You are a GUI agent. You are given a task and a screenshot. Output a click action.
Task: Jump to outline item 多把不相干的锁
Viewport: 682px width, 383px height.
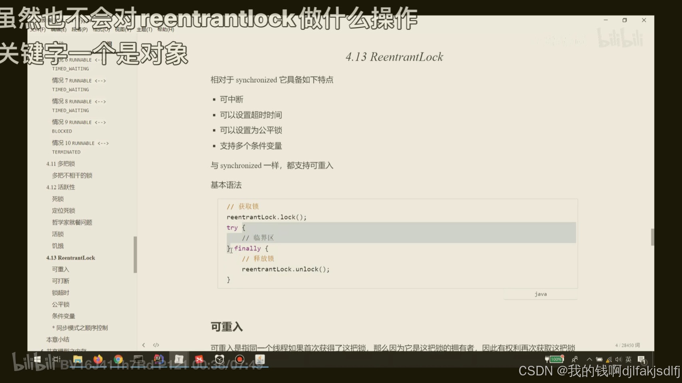(72, 175)
